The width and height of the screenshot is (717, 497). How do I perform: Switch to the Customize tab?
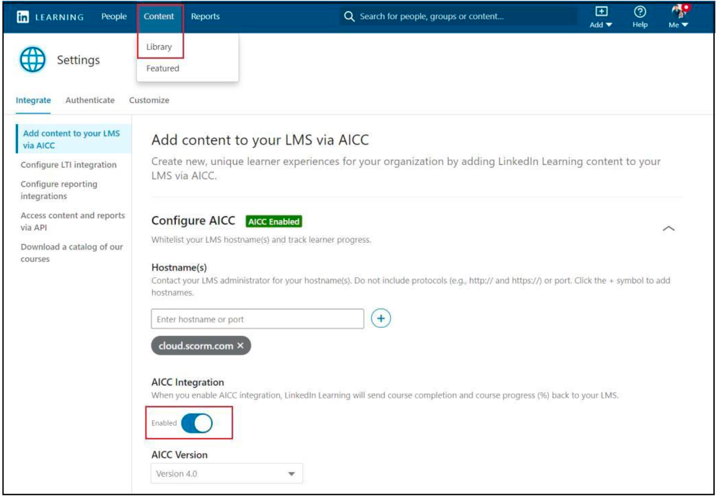click(x=149, y=100)
